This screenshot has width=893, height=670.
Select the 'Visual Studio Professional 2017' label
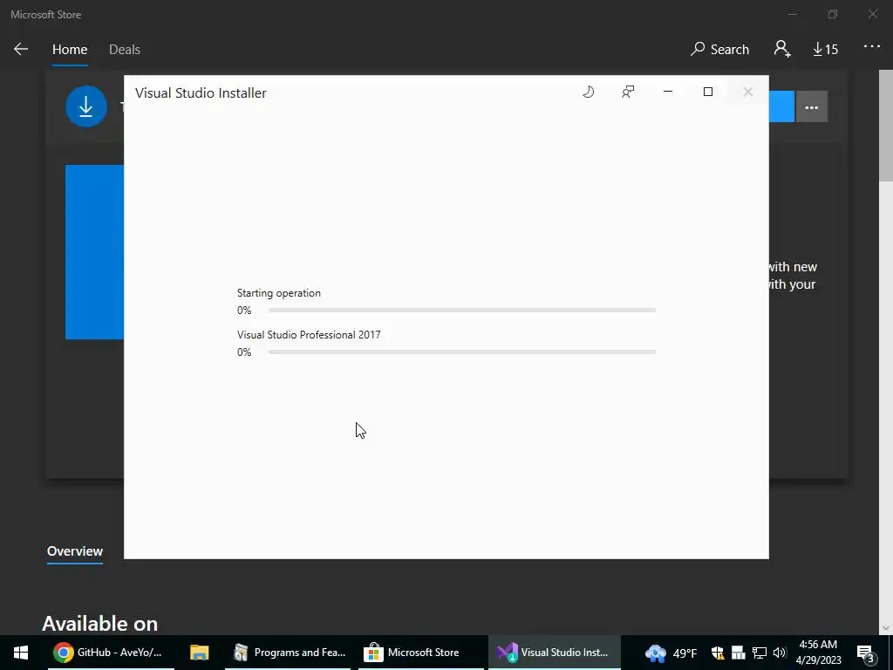pyautogui.click(x=309, y=335)
